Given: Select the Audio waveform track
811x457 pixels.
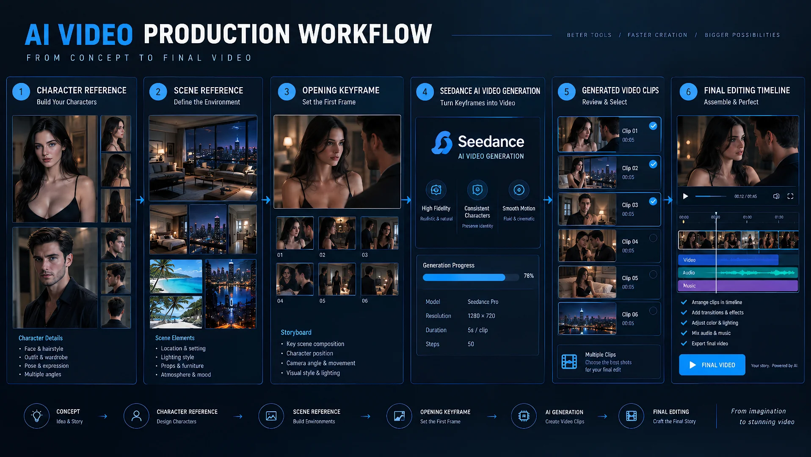Looking at the screenshot, I should [x=738, y=273].
